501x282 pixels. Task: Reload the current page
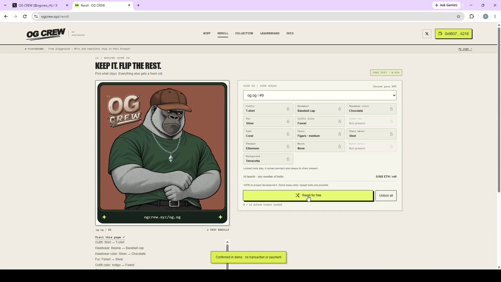click(x=25, y=16)
